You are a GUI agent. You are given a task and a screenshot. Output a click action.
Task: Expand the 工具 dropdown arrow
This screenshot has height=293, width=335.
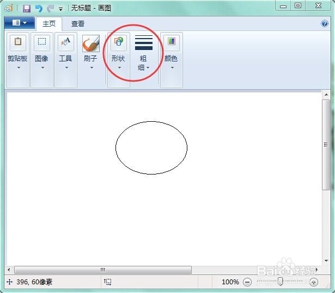[x=66, y=67]
